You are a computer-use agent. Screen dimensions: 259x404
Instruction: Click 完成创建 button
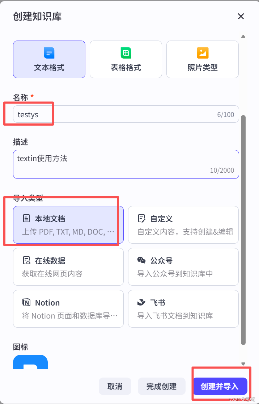pos(162,386)
